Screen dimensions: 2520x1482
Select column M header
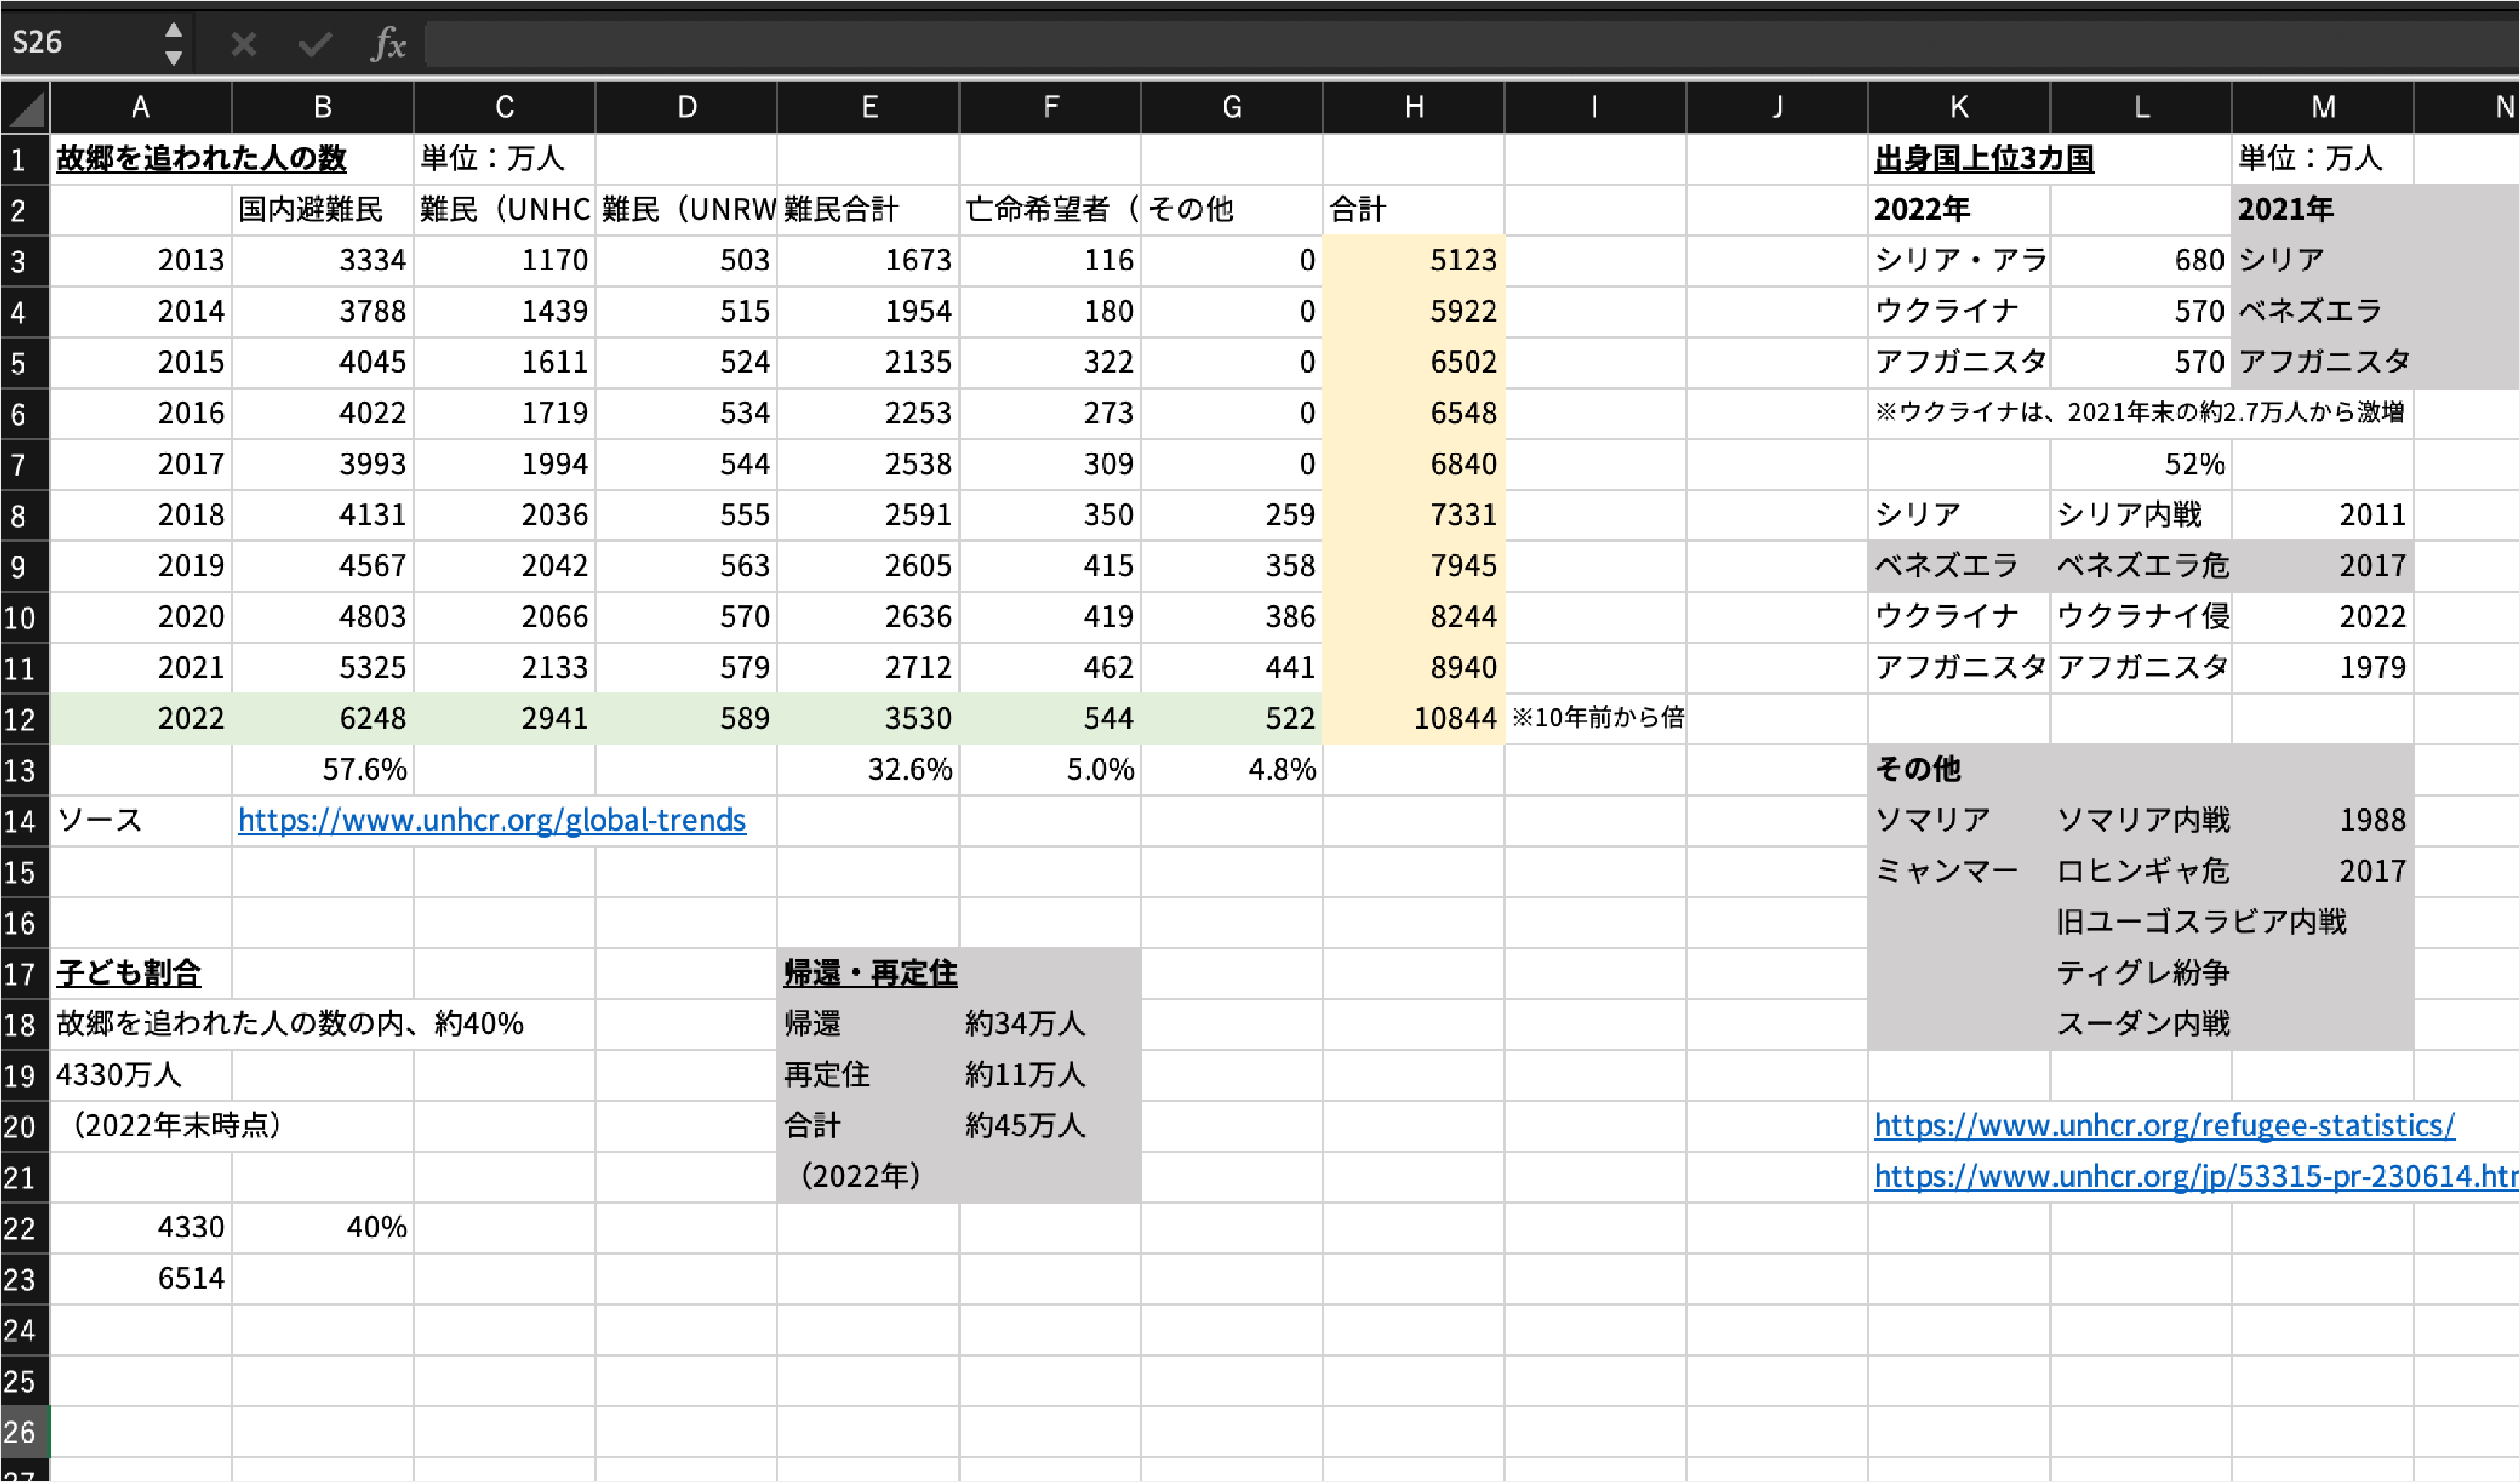pyautogui.click(x=2323, y=107)
